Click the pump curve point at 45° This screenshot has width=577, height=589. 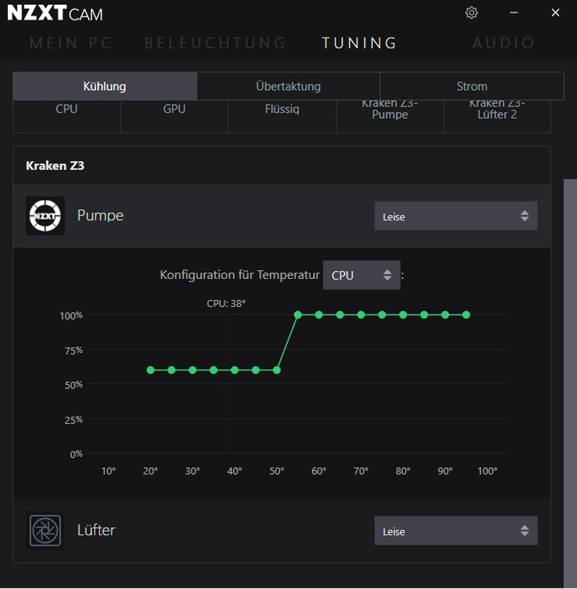point(255,370)
